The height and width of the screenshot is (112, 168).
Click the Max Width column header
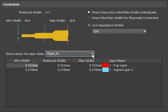point(86,61)
